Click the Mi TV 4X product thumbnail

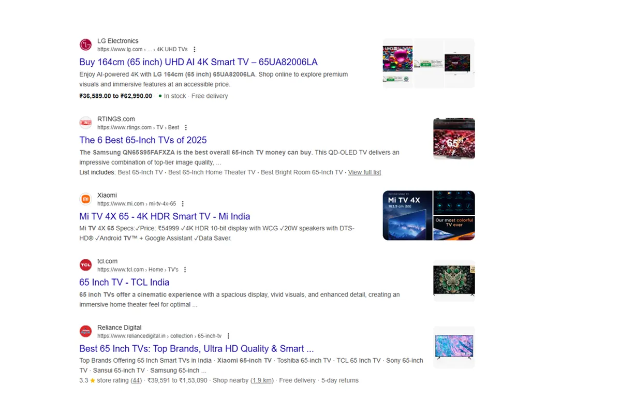coord(407,215)
